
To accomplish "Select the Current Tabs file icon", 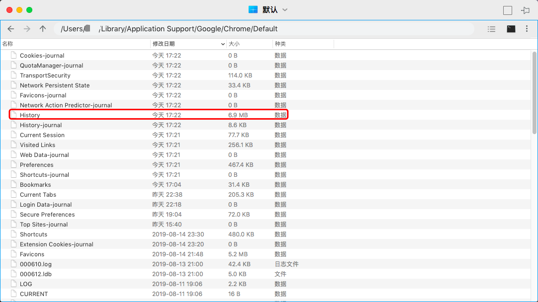I will click(x=14, y=194).
